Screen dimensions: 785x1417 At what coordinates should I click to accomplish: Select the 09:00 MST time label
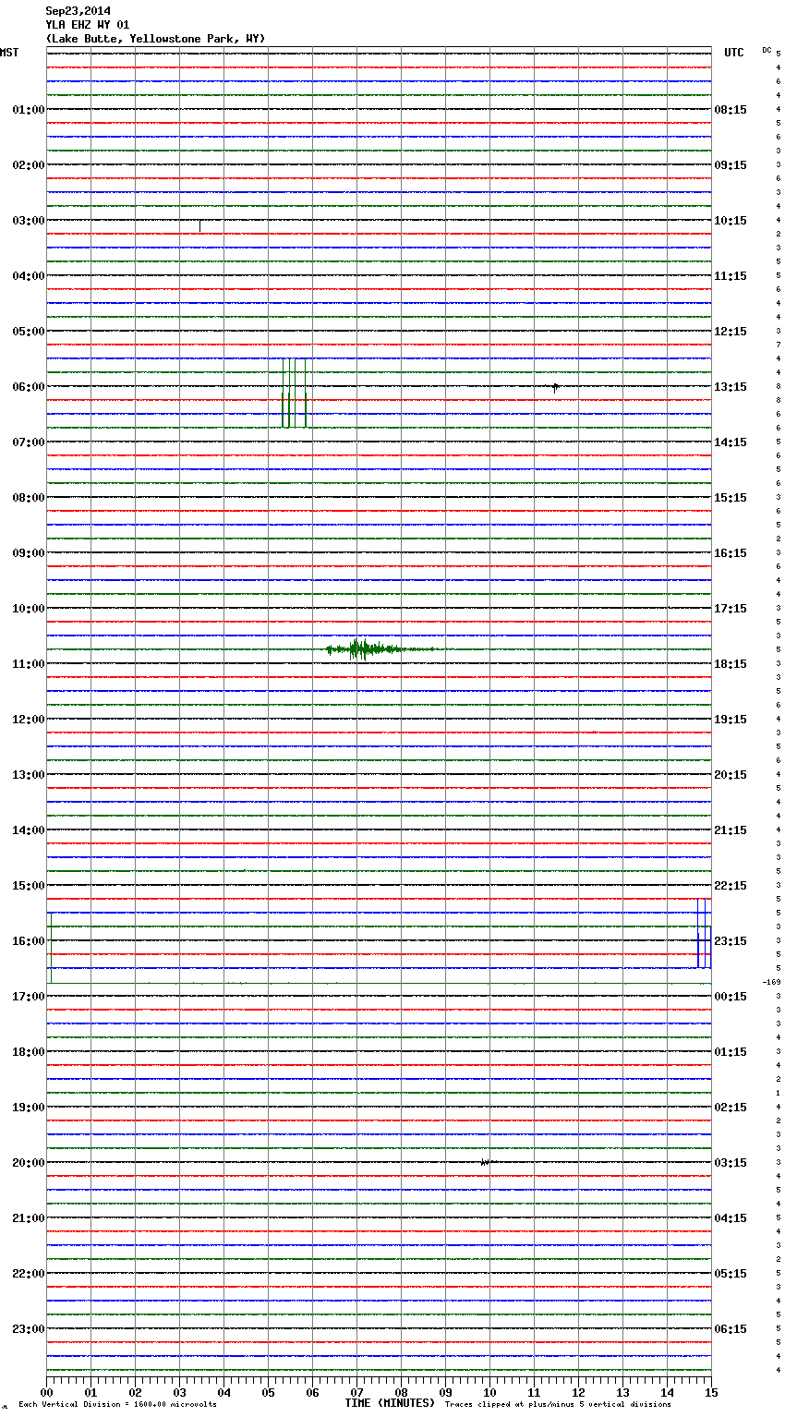coord(29,553)
